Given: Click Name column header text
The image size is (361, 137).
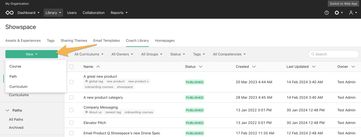Looking at the screenshot, I should (x=88, y=67).
